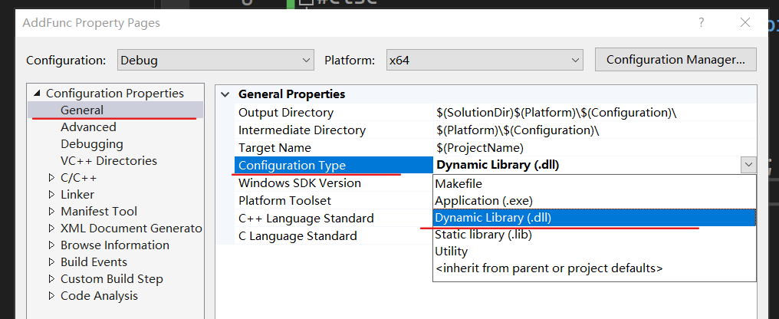
Task: Expand the Build Events node
Action: [x=51, y=262]
